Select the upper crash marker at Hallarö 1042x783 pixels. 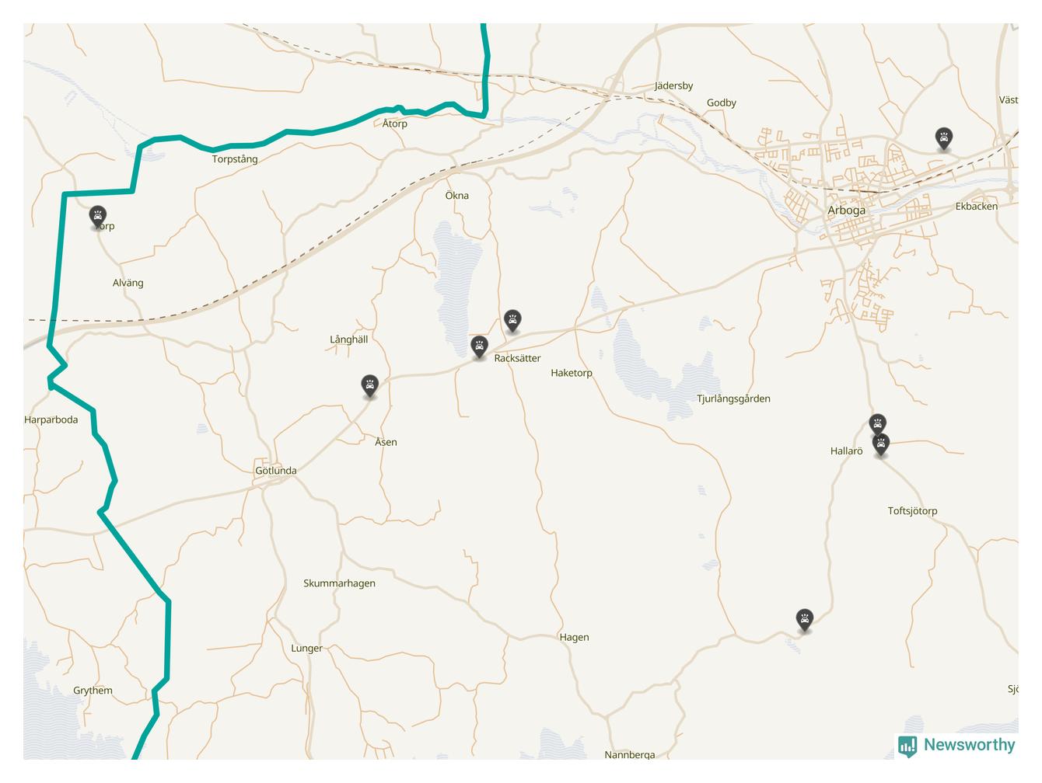[877, 424]
